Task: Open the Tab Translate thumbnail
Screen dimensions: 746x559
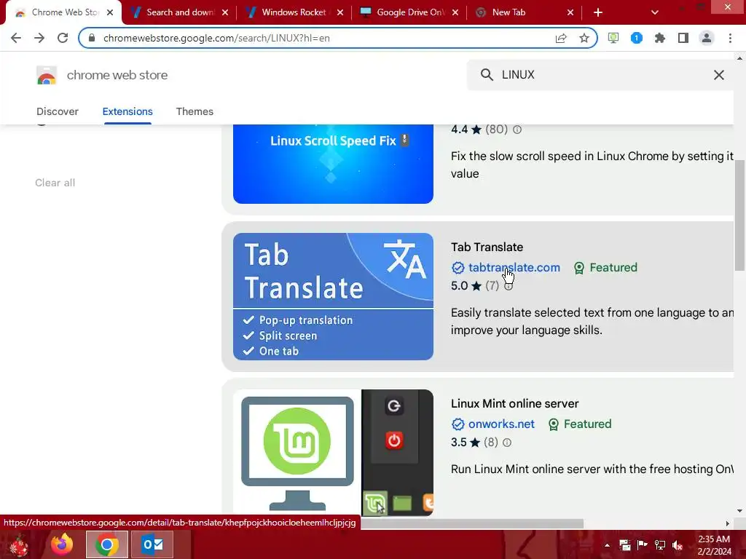Action: [333, 296]
